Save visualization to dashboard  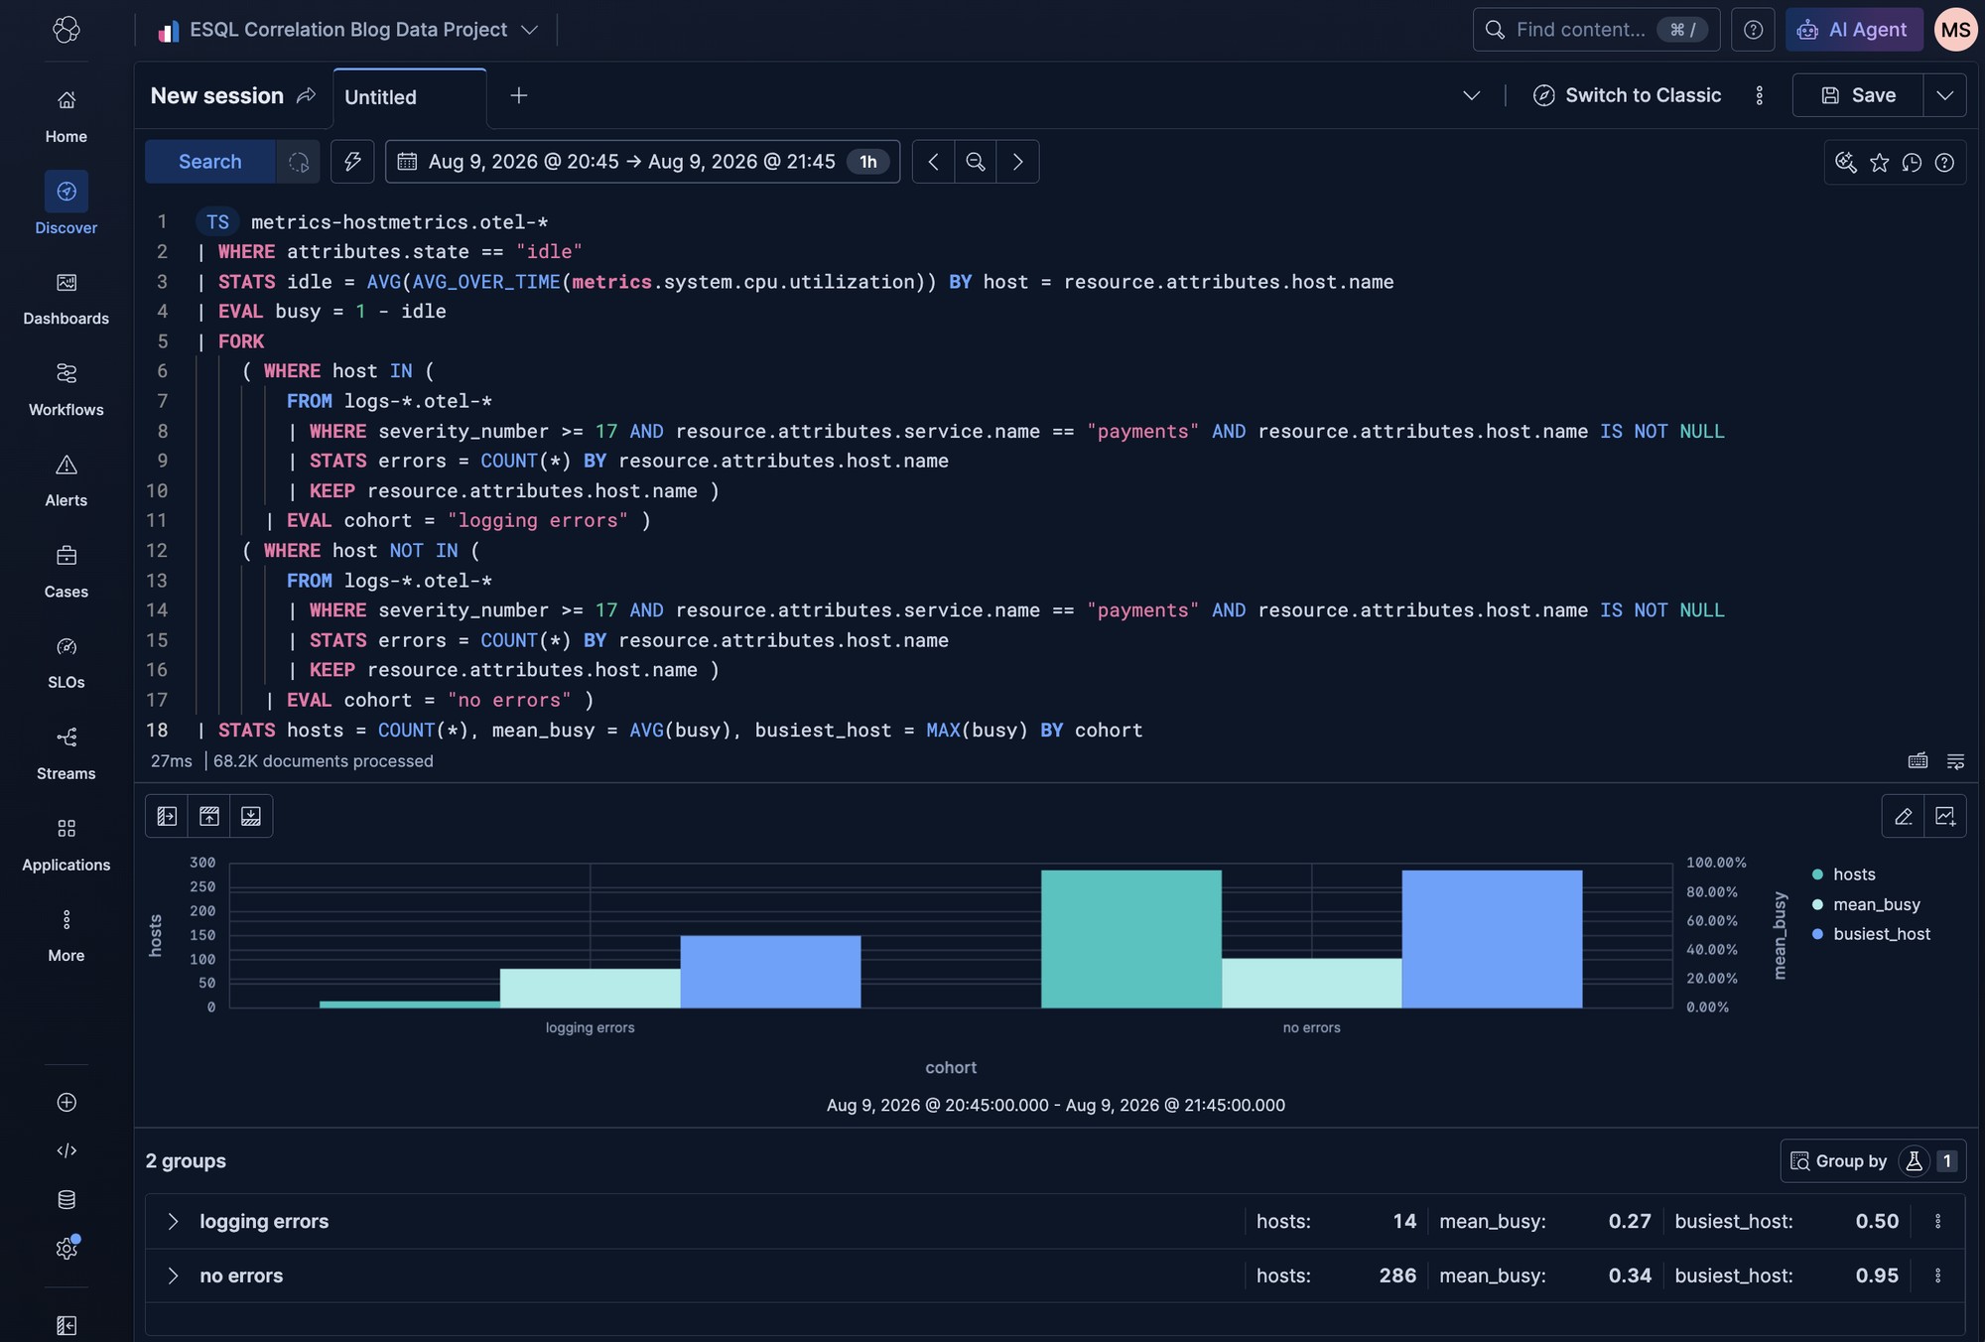pos(1945,816)
